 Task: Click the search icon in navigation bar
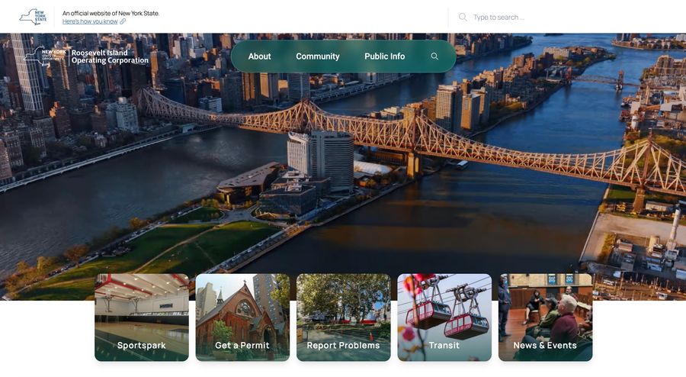coord(434,56)
